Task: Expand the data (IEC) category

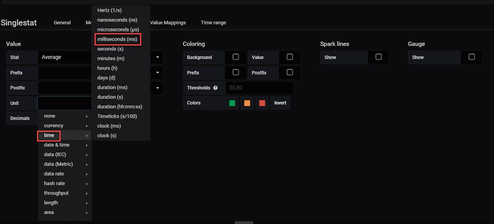Action: click(x=64, y=155)
